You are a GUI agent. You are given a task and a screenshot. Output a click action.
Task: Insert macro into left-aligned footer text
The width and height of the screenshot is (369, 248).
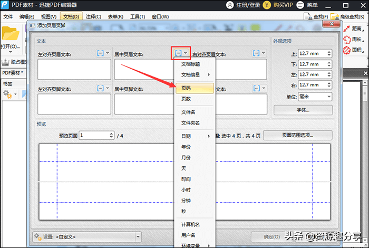point(101,88)
